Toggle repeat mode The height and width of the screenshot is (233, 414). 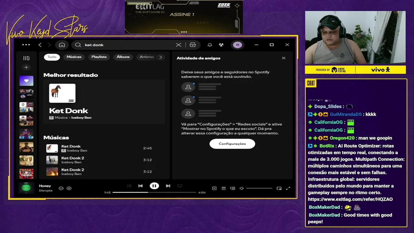(180, 186)
